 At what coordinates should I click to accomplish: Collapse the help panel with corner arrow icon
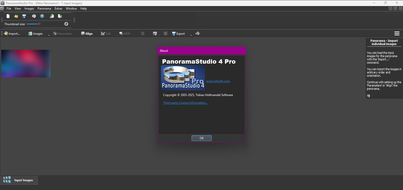coord(368,96)
